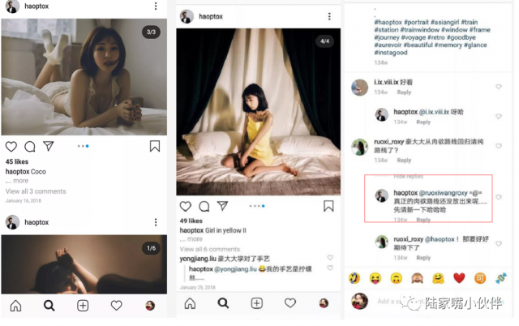Open activity heart tab in middle screen
The width and height of the screenshot is (519, 326).
290,302
